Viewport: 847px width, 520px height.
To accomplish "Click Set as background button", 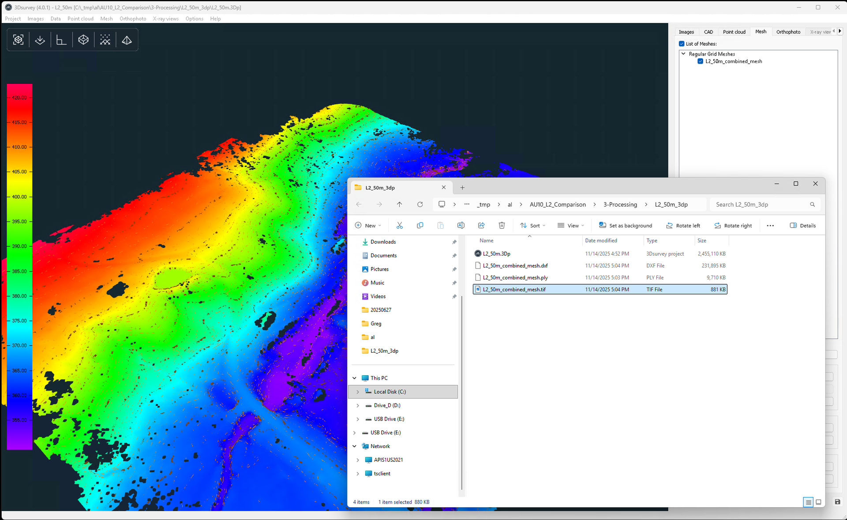I will pyautogui.click(x=626, y=226).
